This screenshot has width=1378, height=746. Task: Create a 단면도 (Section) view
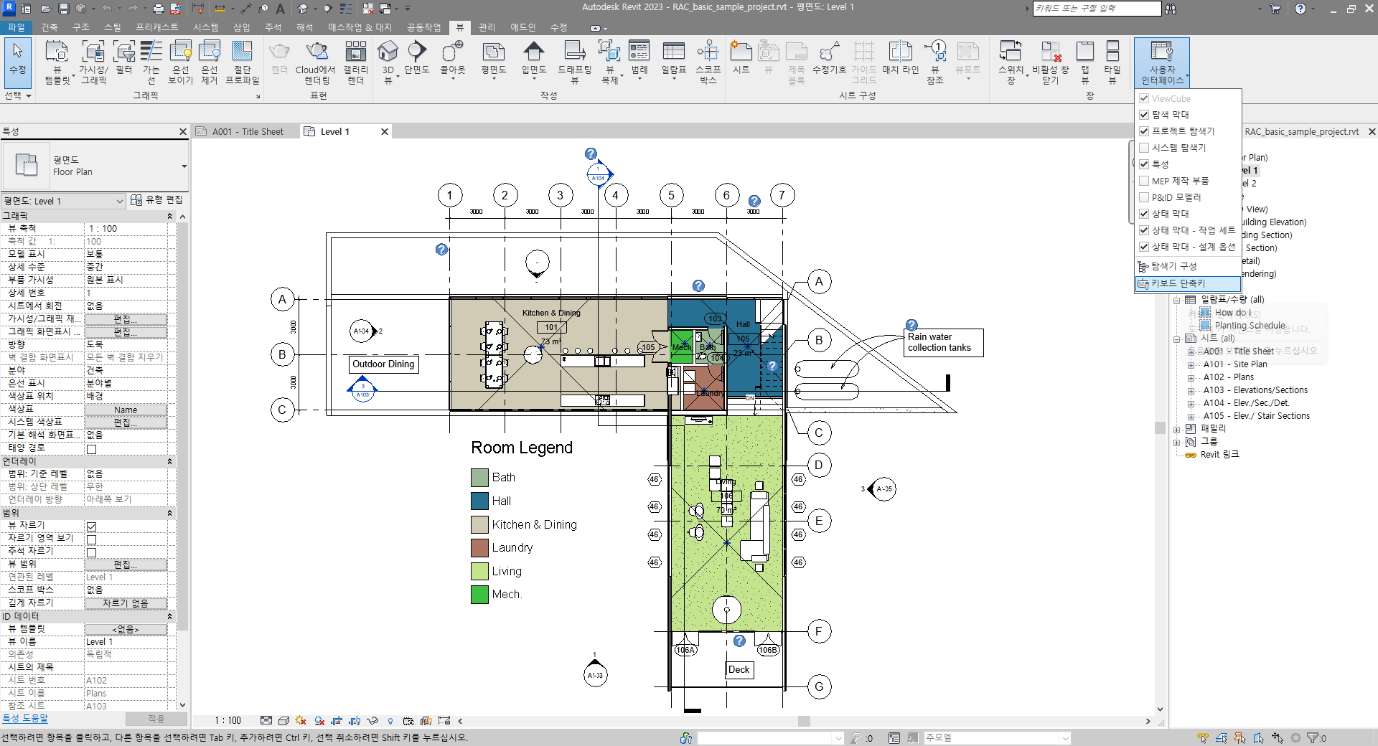416,57
